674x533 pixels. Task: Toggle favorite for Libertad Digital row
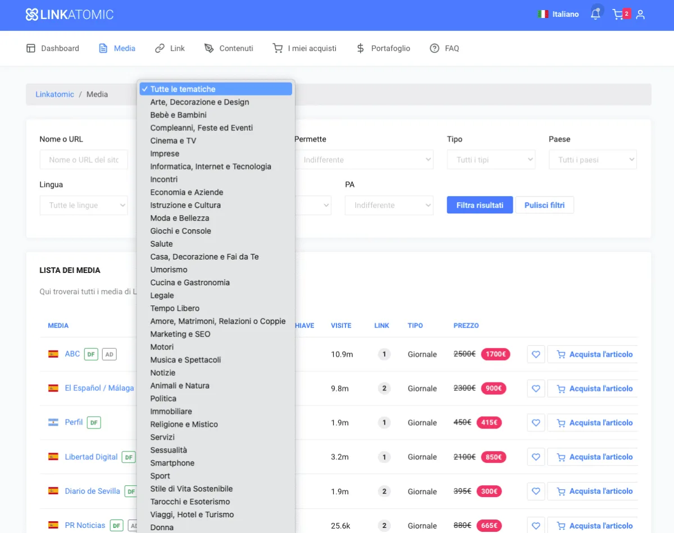point(536,457)
